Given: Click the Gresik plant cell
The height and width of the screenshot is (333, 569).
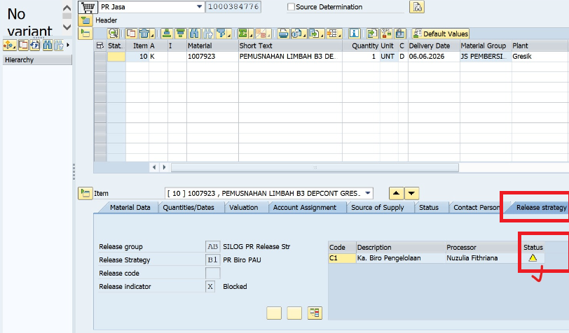Looking at the screenshot, I should pyautogui.click(x=540, y=57).
